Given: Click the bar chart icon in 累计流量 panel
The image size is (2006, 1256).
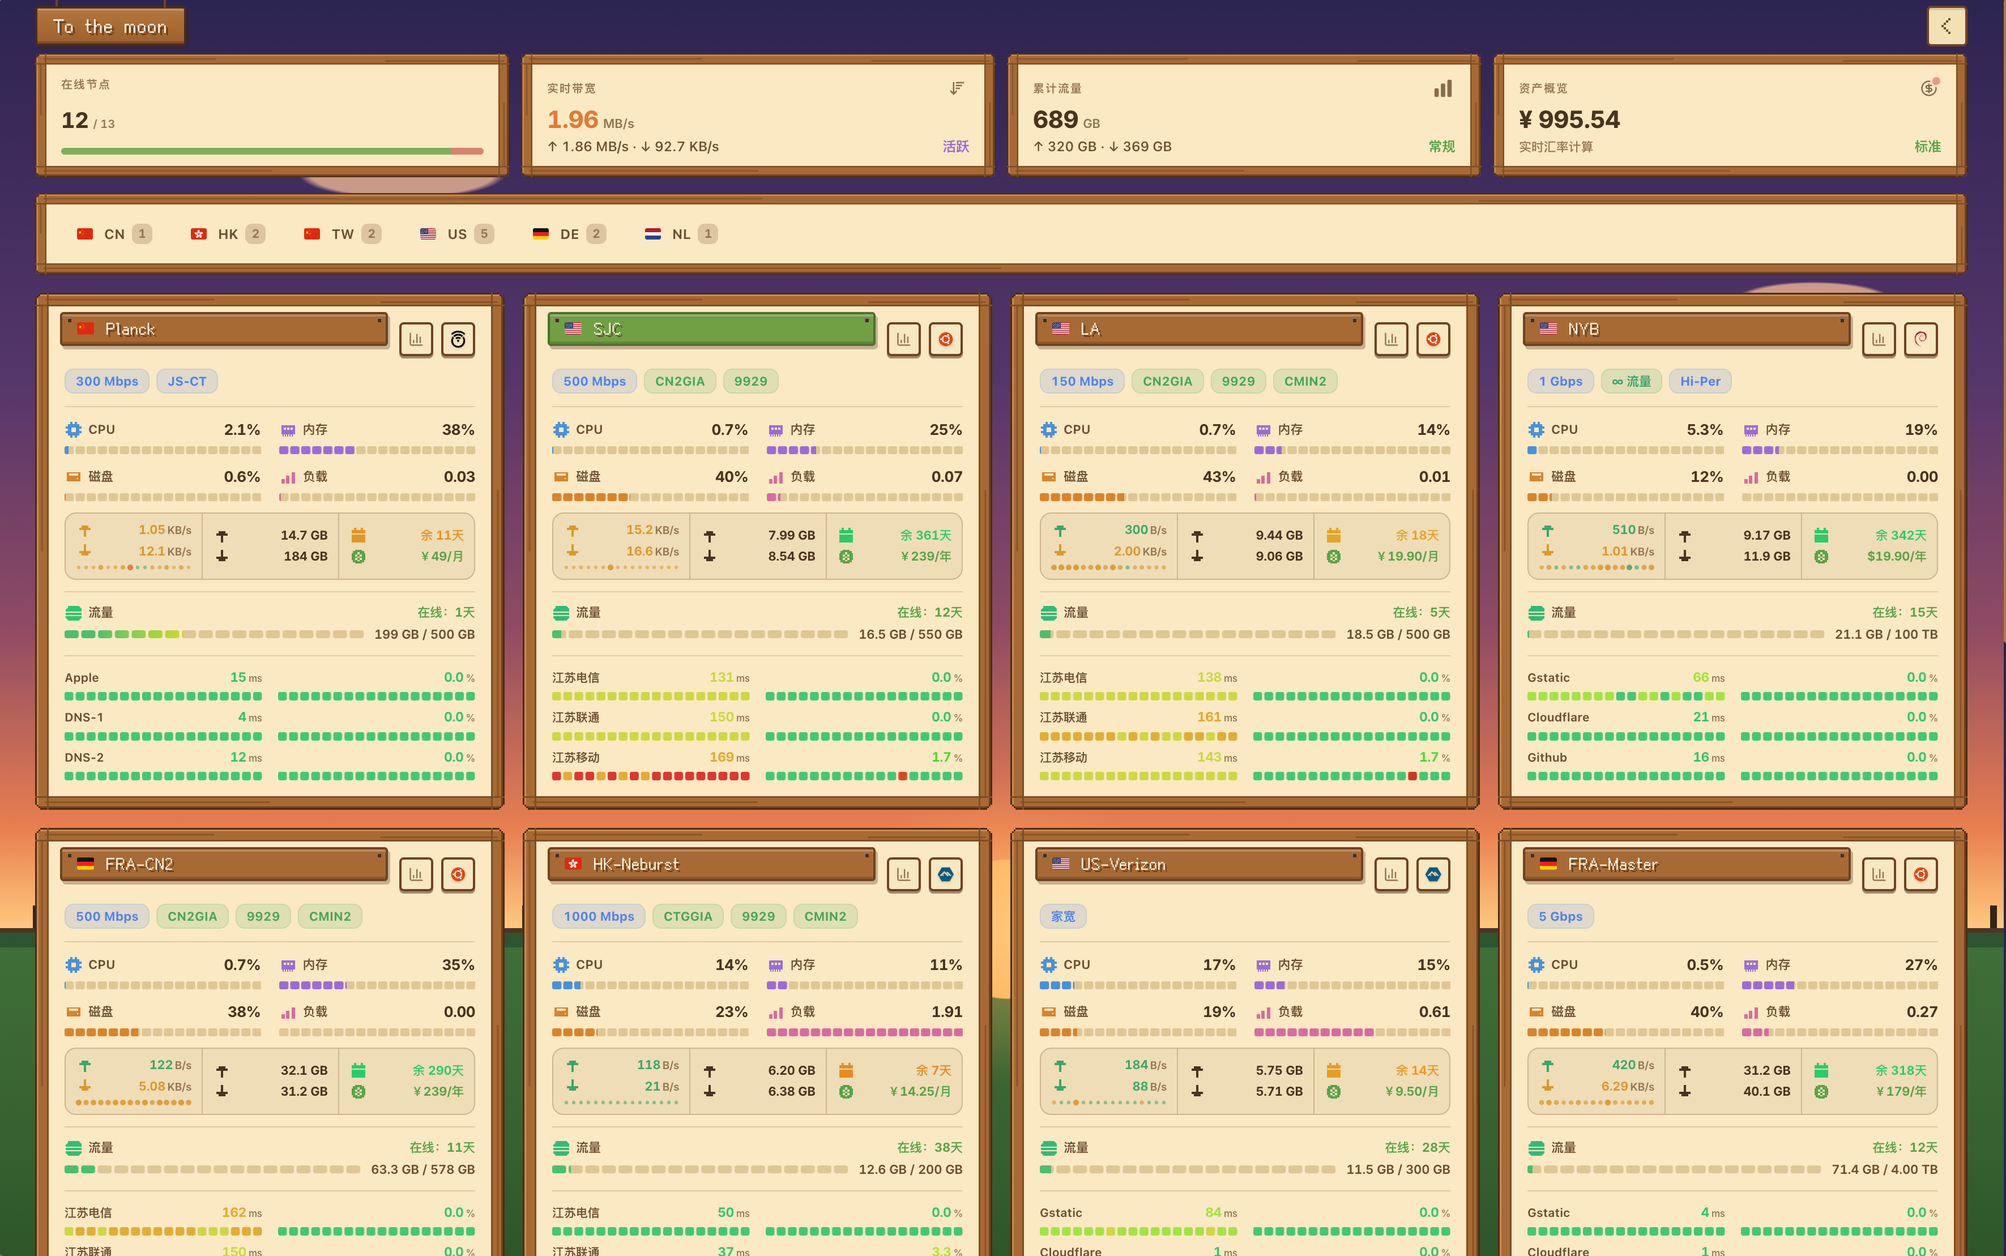Looking at the screenshot, I should pos(1443,88).
